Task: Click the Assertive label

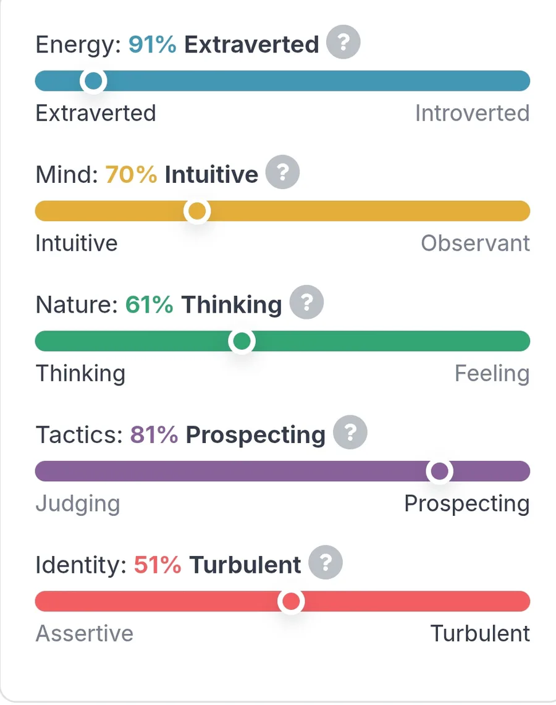Action: pos(85,633)
